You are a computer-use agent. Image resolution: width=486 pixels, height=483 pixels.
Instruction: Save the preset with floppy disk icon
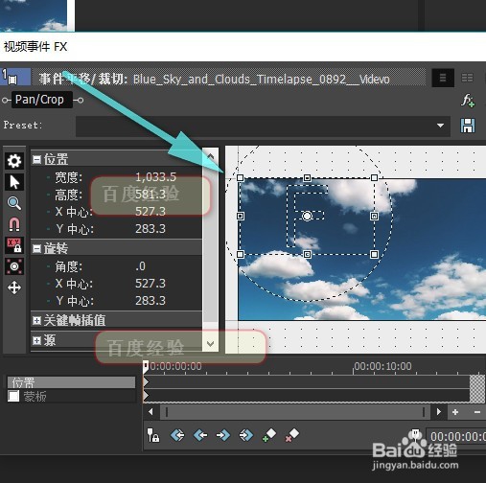click(468, 126)
